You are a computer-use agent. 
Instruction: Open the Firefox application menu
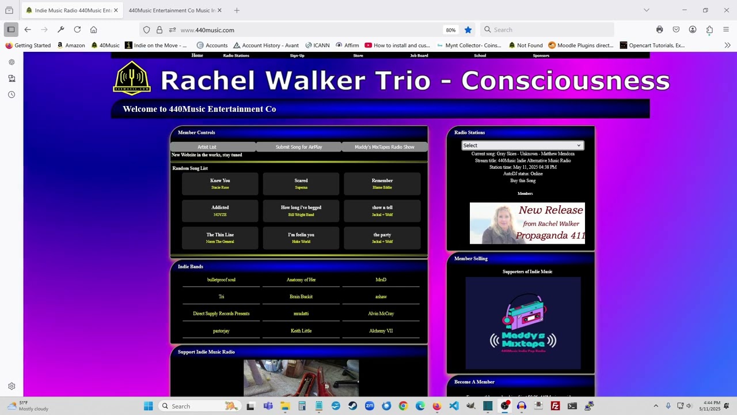coord(726,29)
